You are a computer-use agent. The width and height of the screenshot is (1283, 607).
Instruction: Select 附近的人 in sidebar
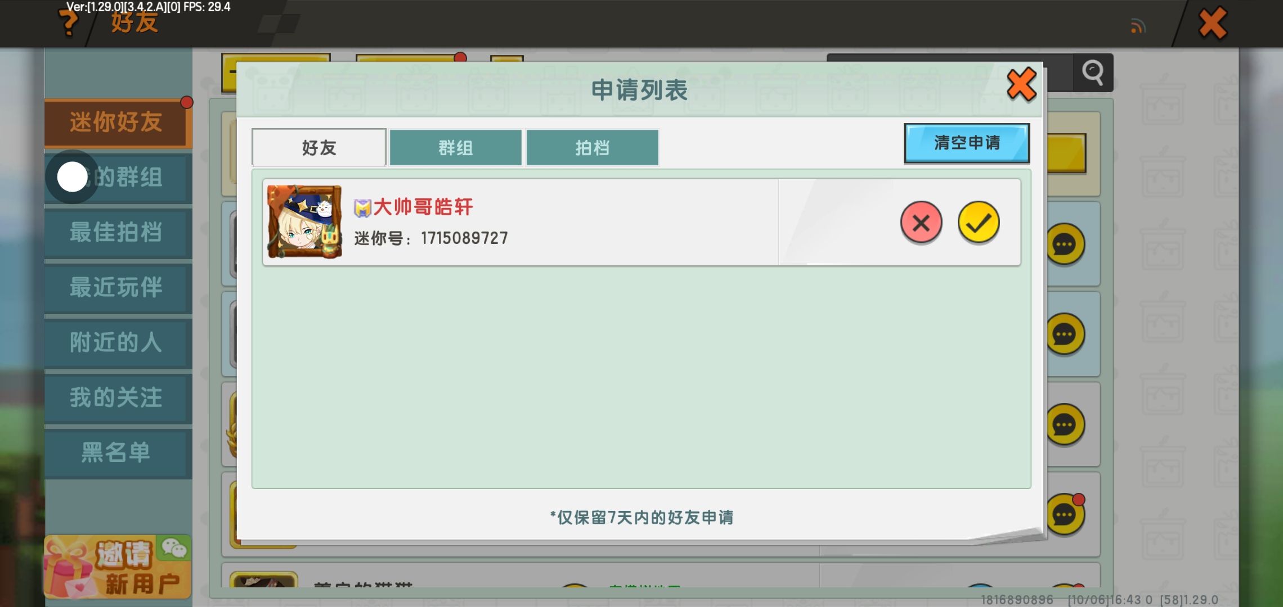tap(116, 342)
